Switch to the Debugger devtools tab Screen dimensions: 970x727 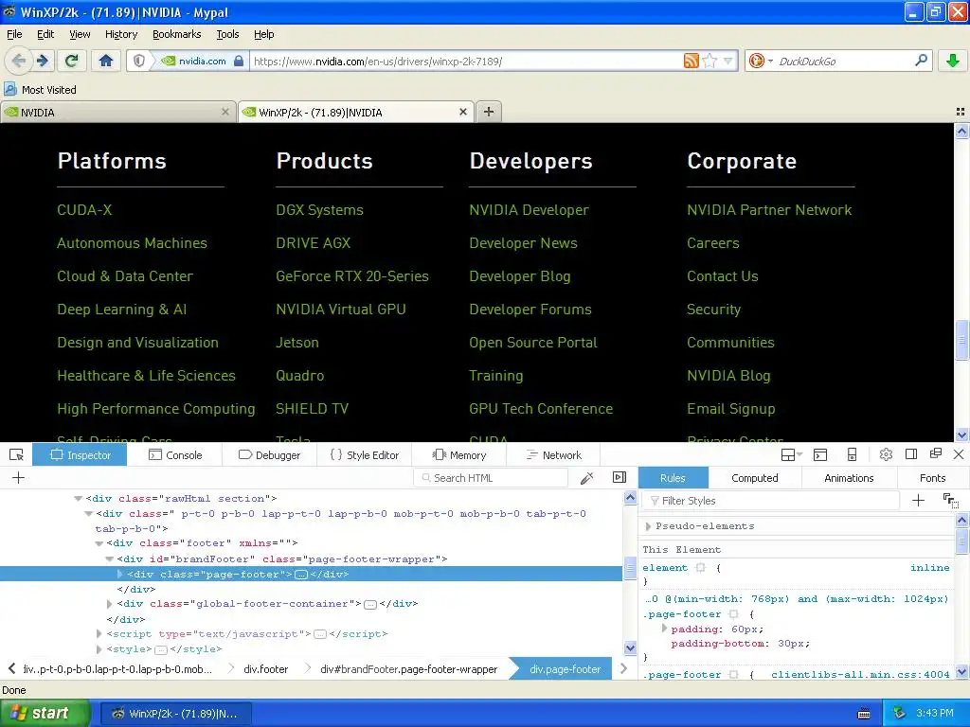click(269, 455)
